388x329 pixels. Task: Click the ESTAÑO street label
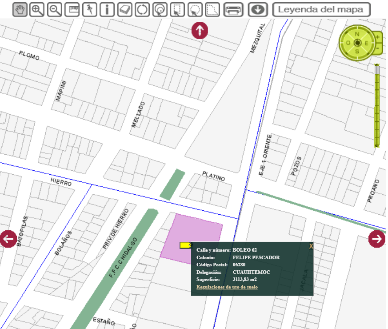(x=104, y=321)
